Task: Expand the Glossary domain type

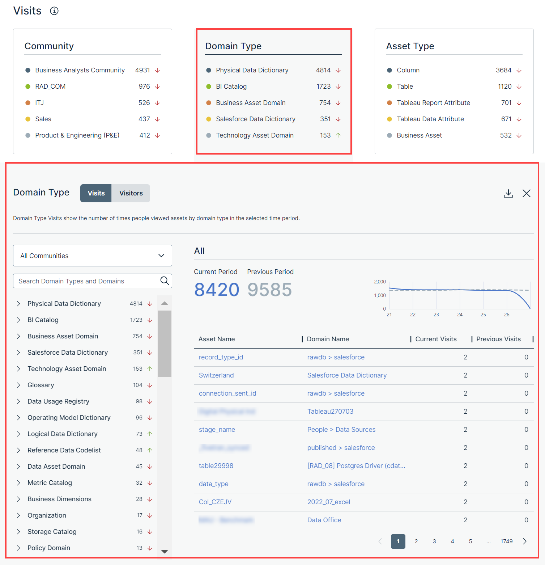Action: coord(18,385)
